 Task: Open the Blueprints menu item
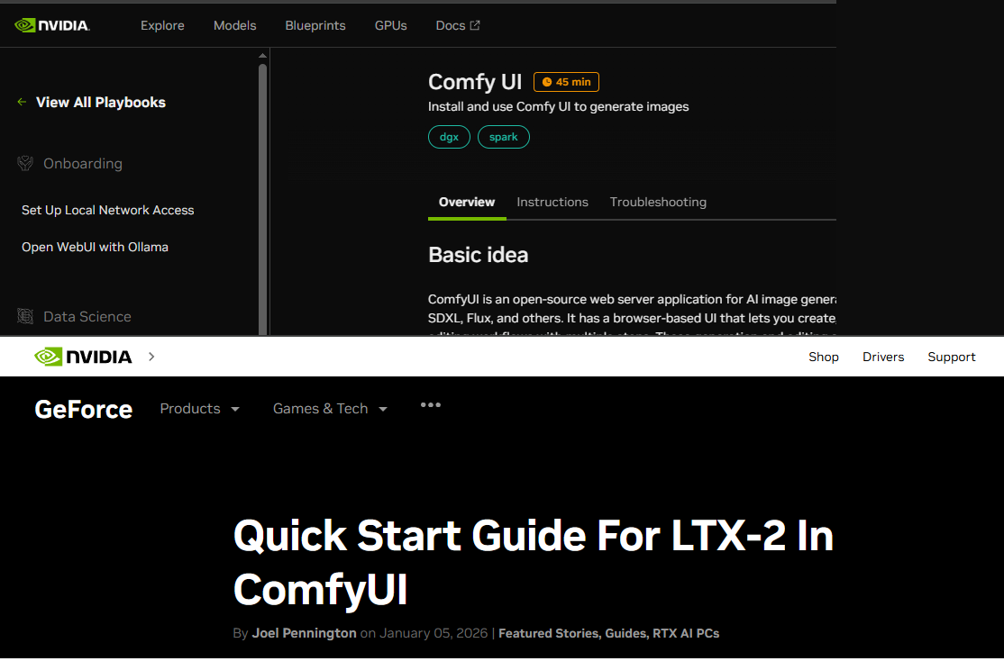coord(315,25)
